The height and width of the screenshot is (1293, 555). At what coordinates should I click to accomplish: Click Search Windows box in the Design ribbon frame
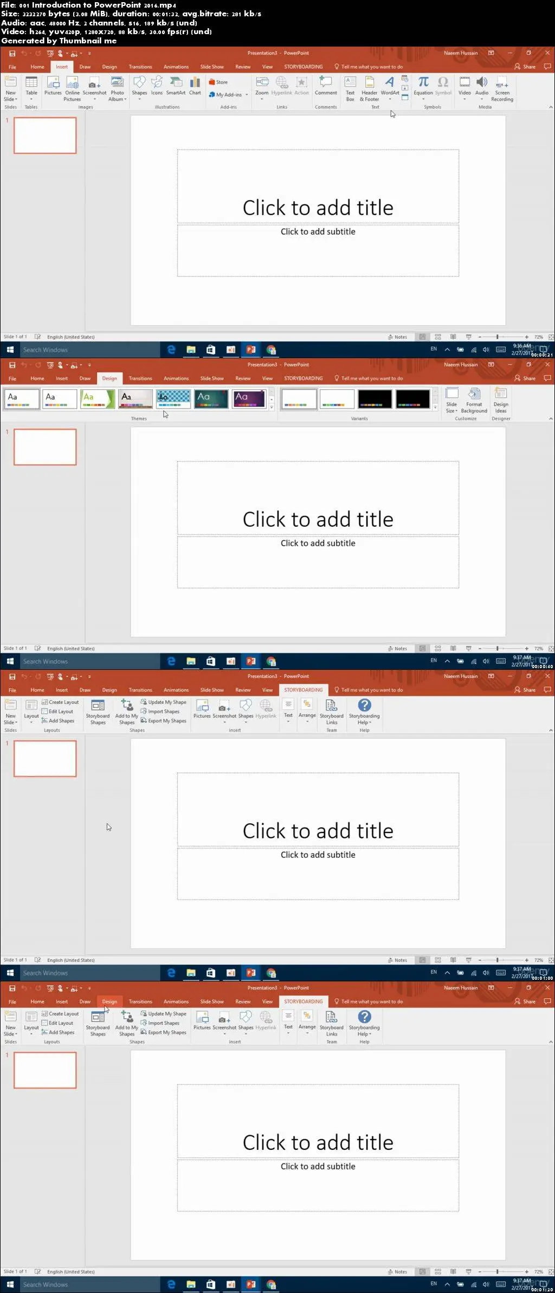click(89, 662)
